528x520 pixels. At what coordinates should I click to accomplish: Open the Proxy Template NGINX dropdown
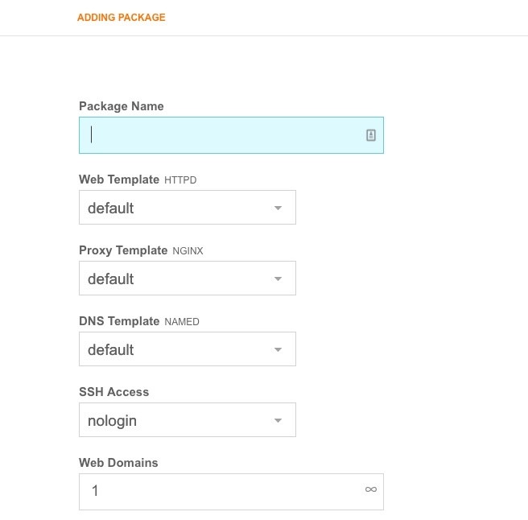coord(188,279)
